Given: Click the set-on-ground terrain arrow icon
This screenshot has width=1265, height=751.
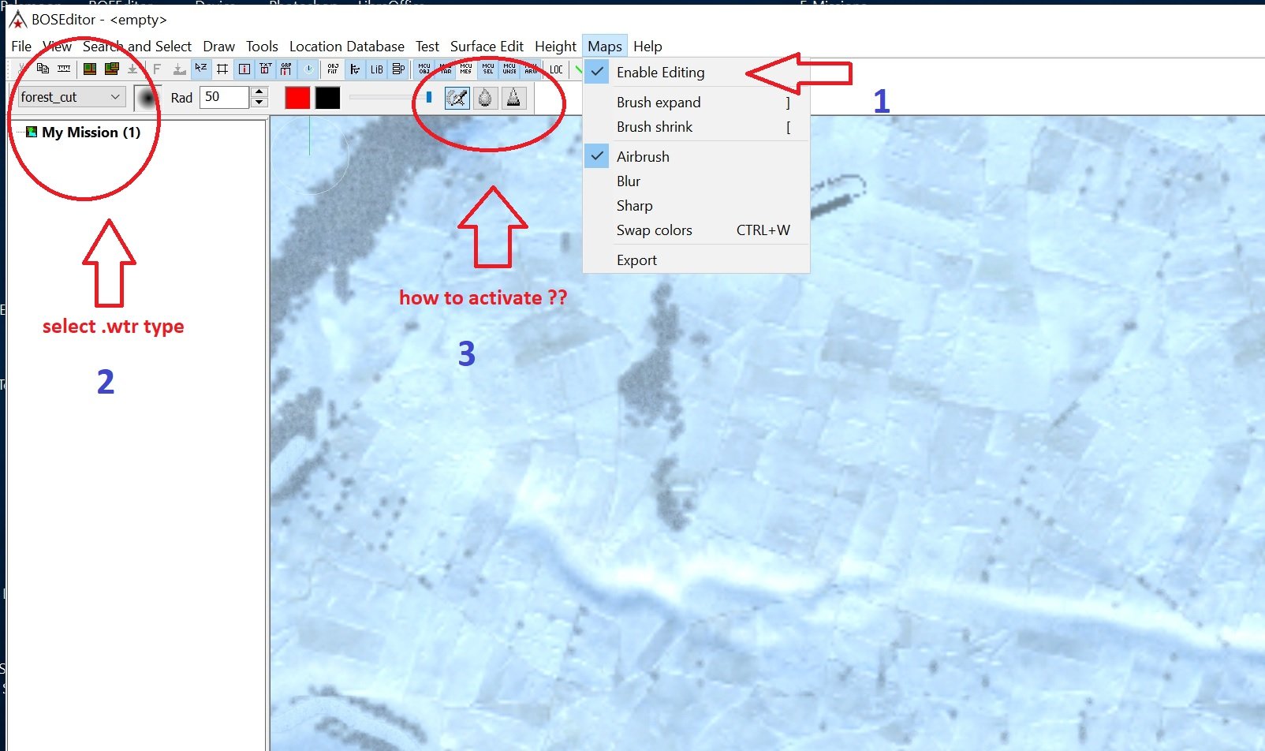Looking at the screenshot, I should (x=179, y=69).
